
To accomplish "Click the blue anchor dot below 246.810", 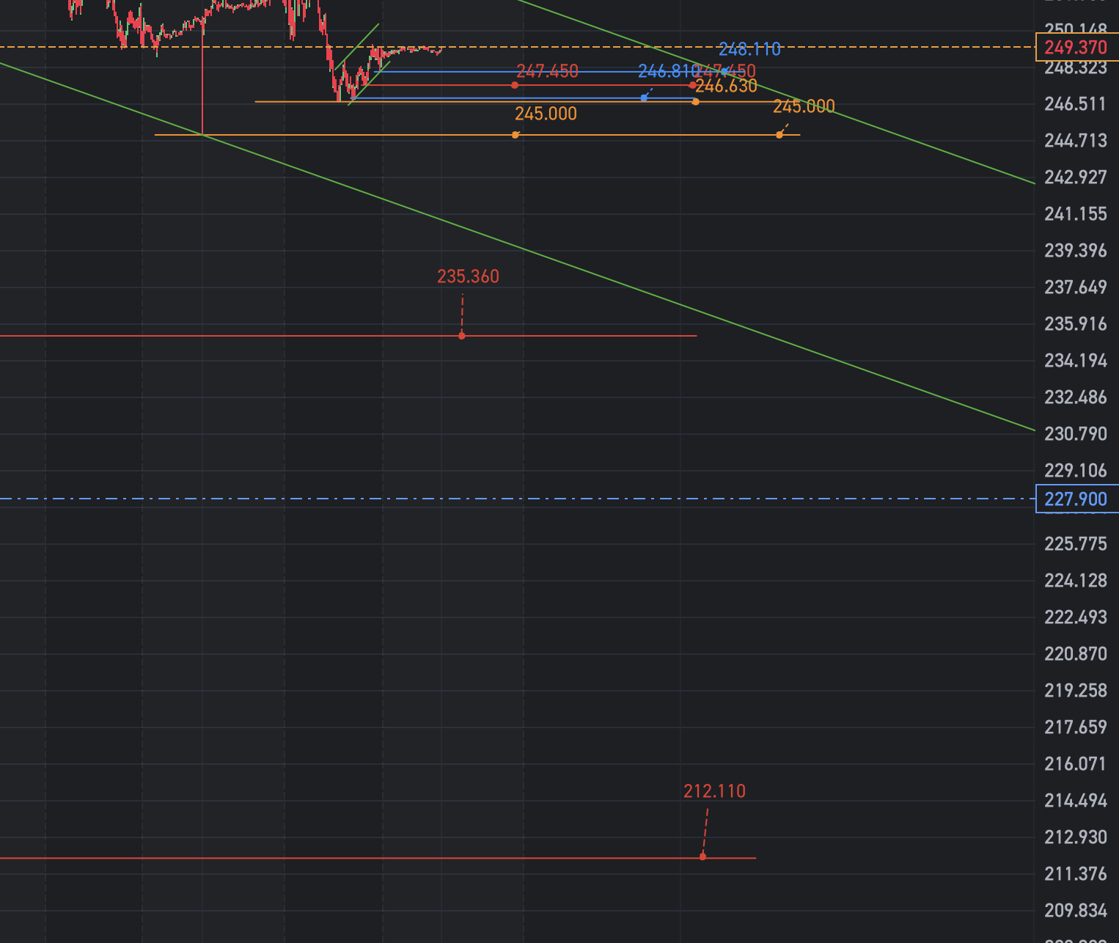I will pos(644,98).
